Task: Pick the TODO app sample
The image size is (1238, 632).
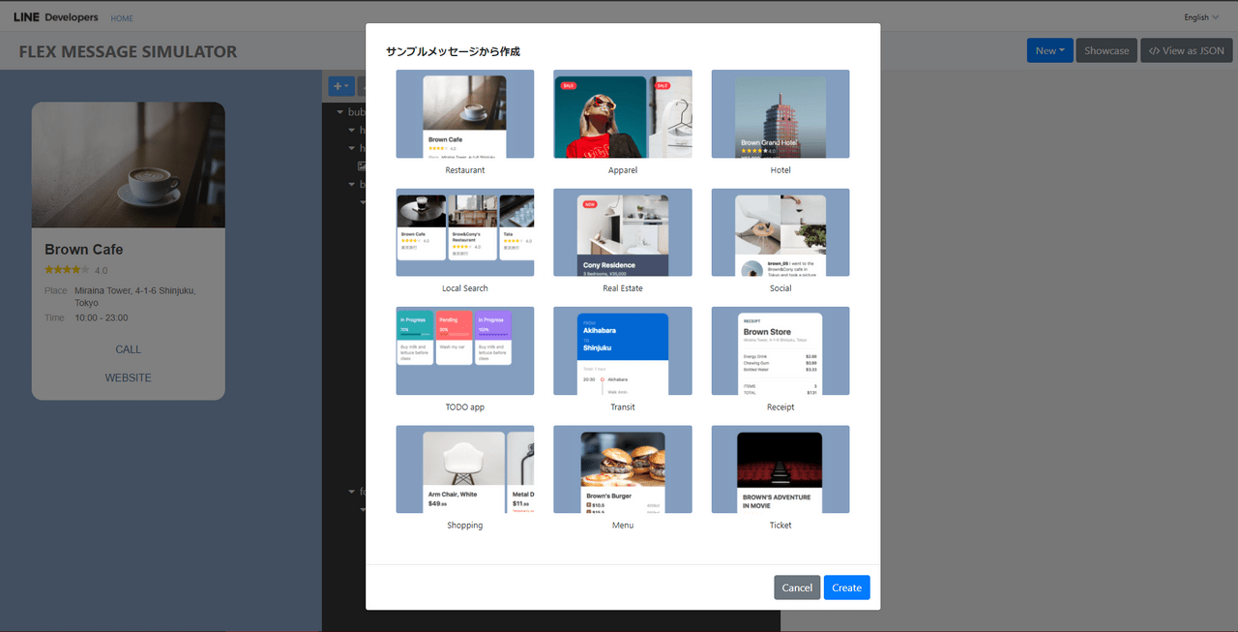Action: pyautogui.click(x=465, y=351)
